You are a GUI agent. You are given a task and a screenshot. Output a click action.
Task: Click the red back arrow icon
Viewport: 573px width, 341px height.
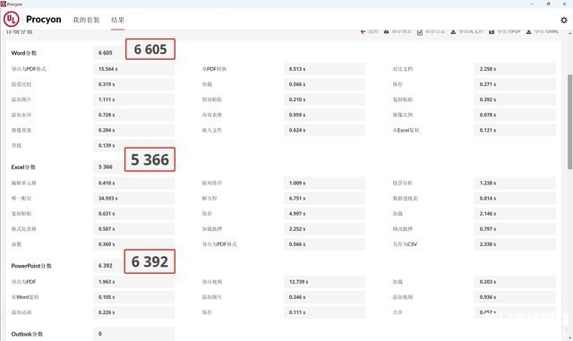click(x=363, y=32)
